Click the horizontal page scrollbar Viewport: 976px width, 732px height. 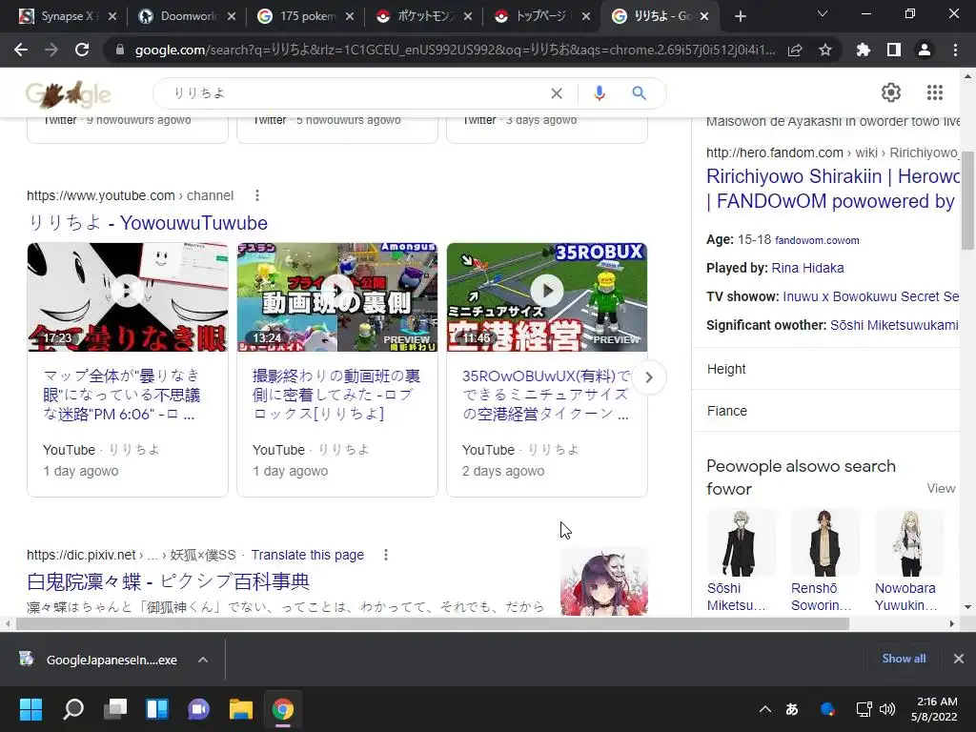coord(433,623)
